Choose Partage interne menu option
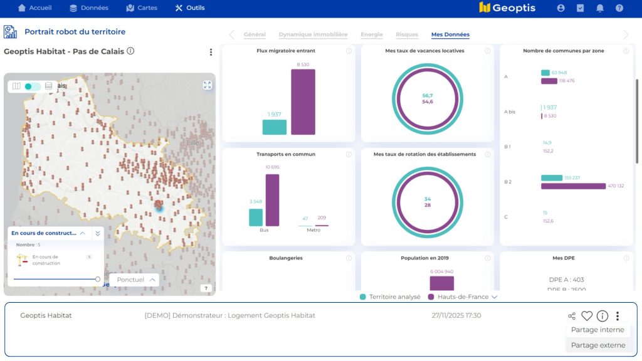Image resolution: width=642 pixels, height=361 pixels. pyautogui.click(x=597, y=330)
